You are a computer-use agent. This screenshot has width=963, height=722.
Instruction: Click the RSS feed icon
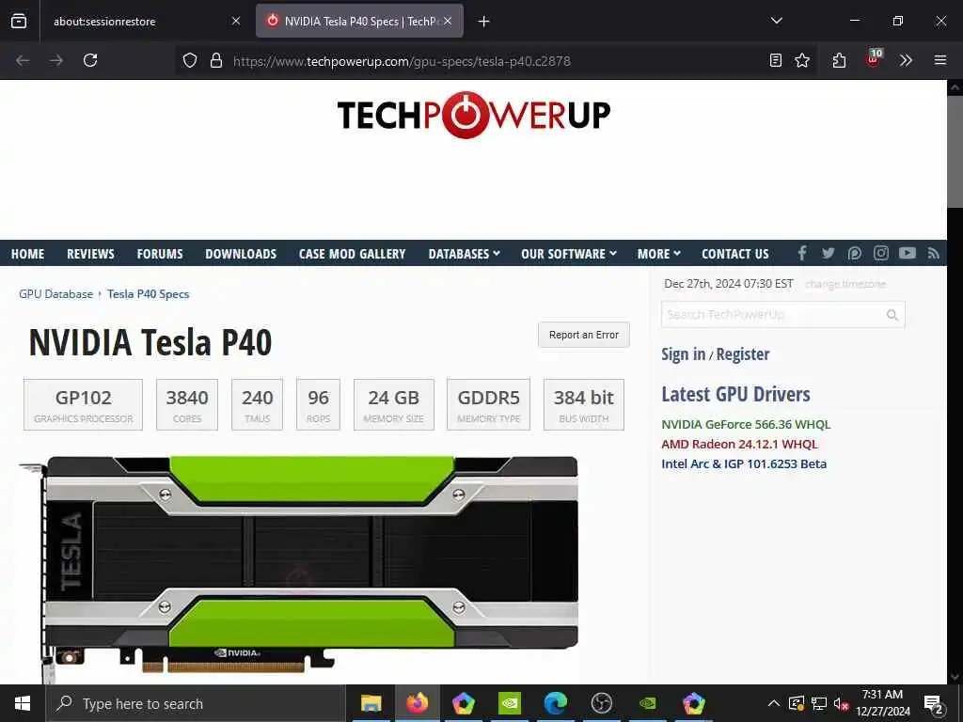(934, 253)
